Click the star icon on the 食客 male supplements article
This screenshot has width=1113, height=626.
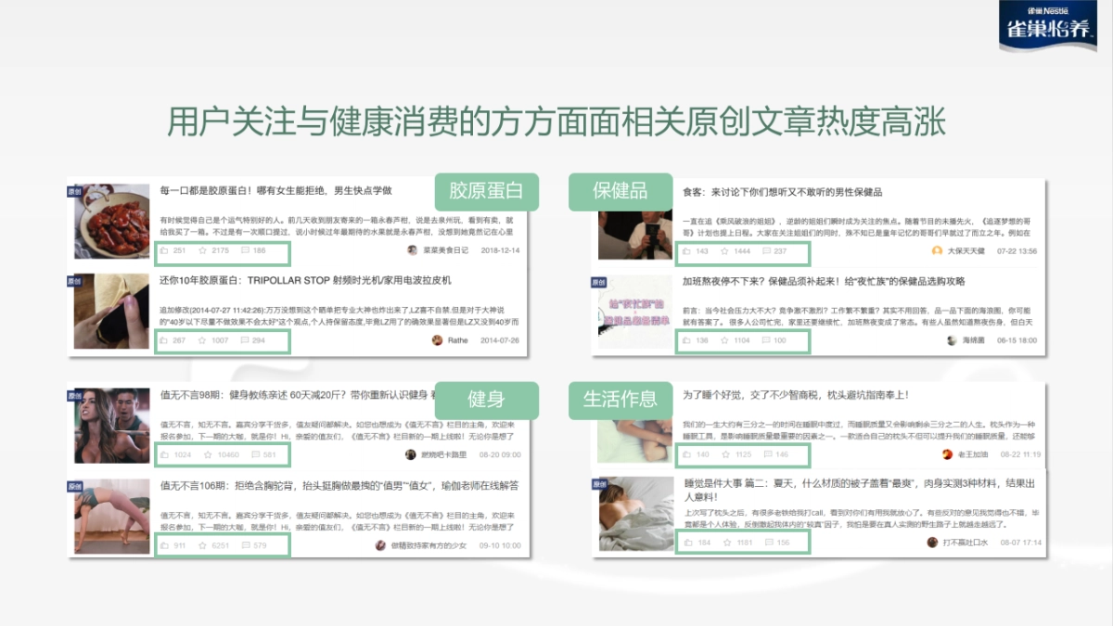[x=724, y=251]
